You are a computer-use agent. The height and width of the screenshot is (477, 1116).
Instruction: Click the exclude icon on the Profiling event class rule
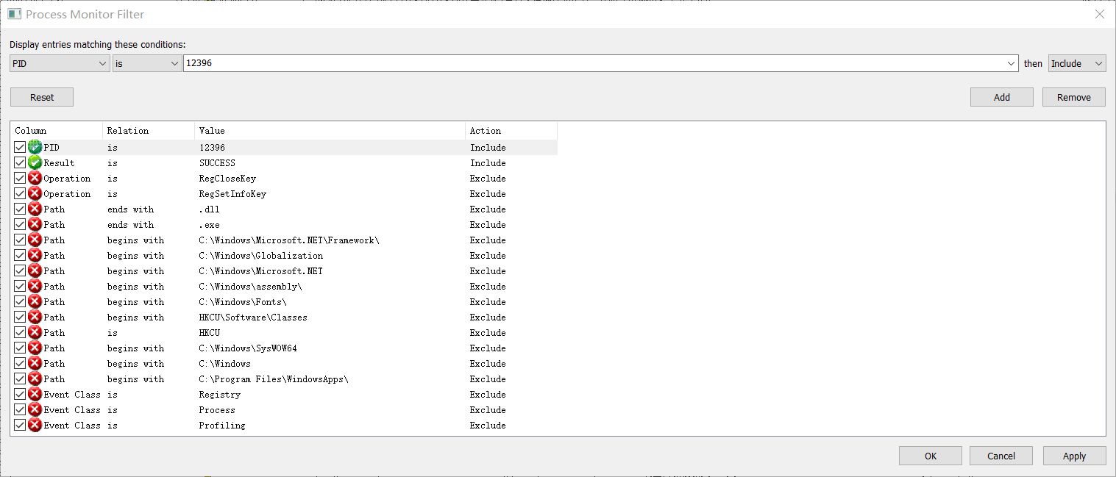tap(35, 425)
